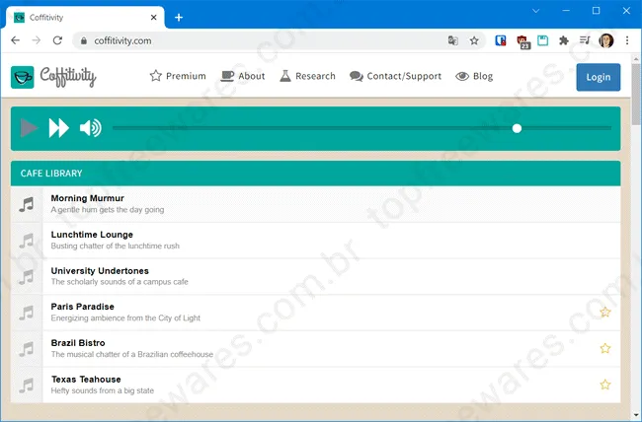The height and width of the screenshot is (422, 642).
Task: View site info via lock icon
Action: 84,40
